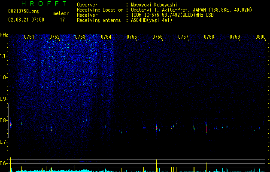Click the 0758 time axis label

tap(209, 37)
